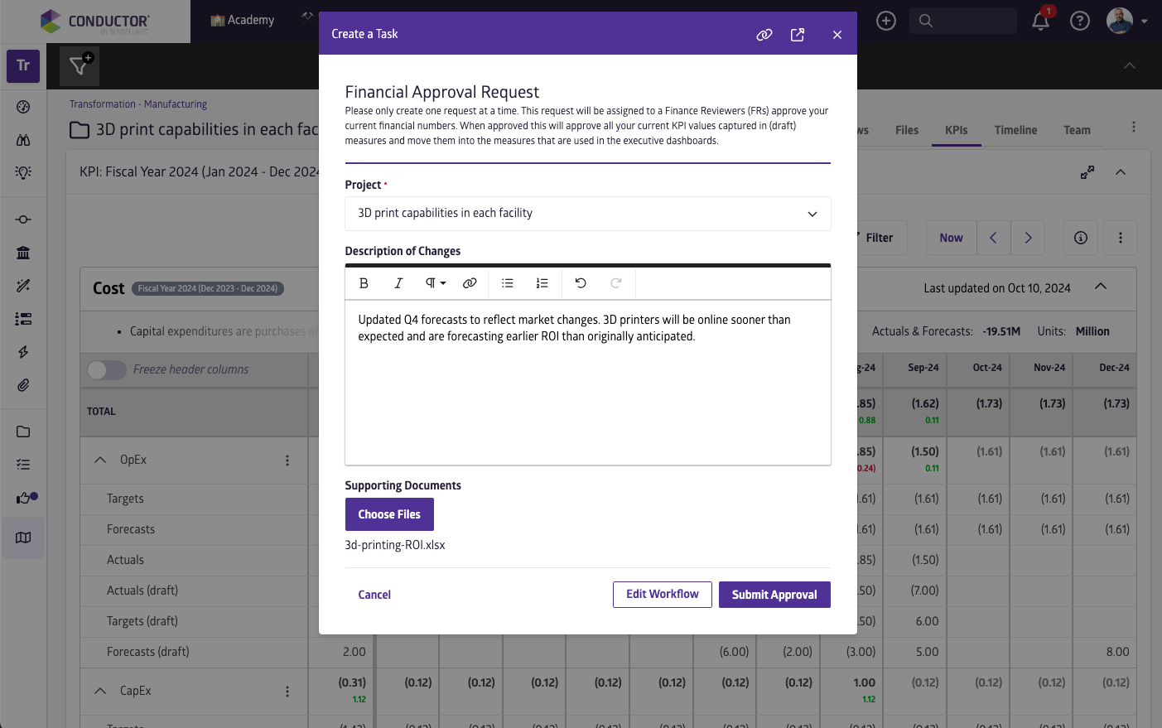Open paragraph format dropdown
The height and width of the screenshot is (728, 1162).
coord(435,283)
